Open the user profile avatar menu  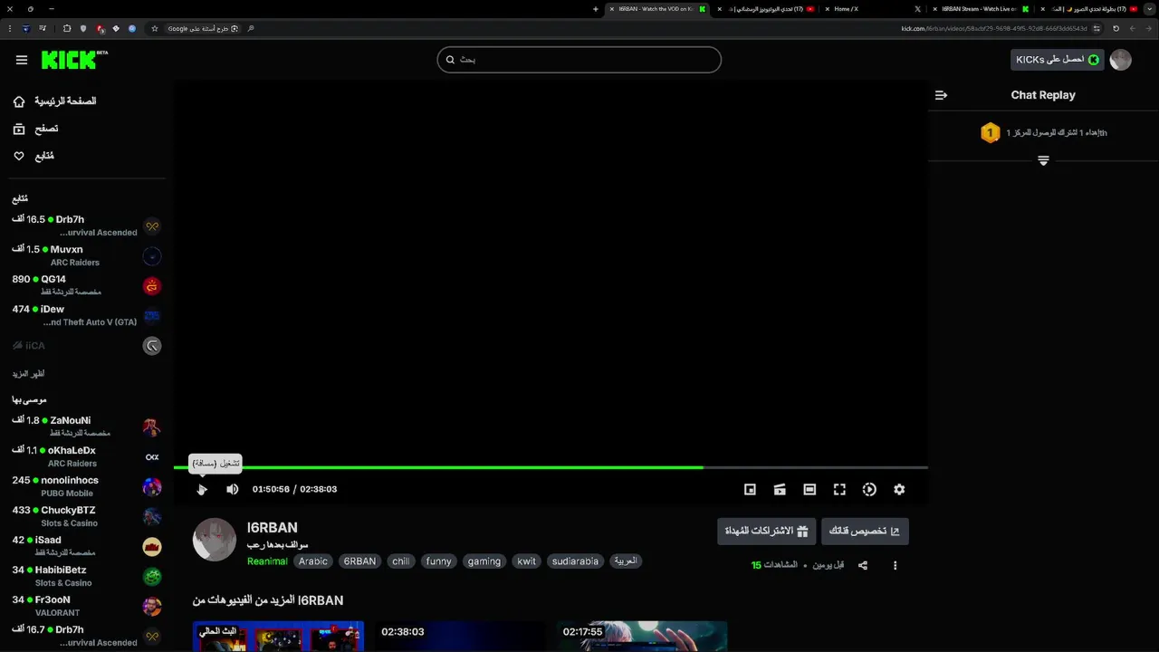(x=1121, y=60)
